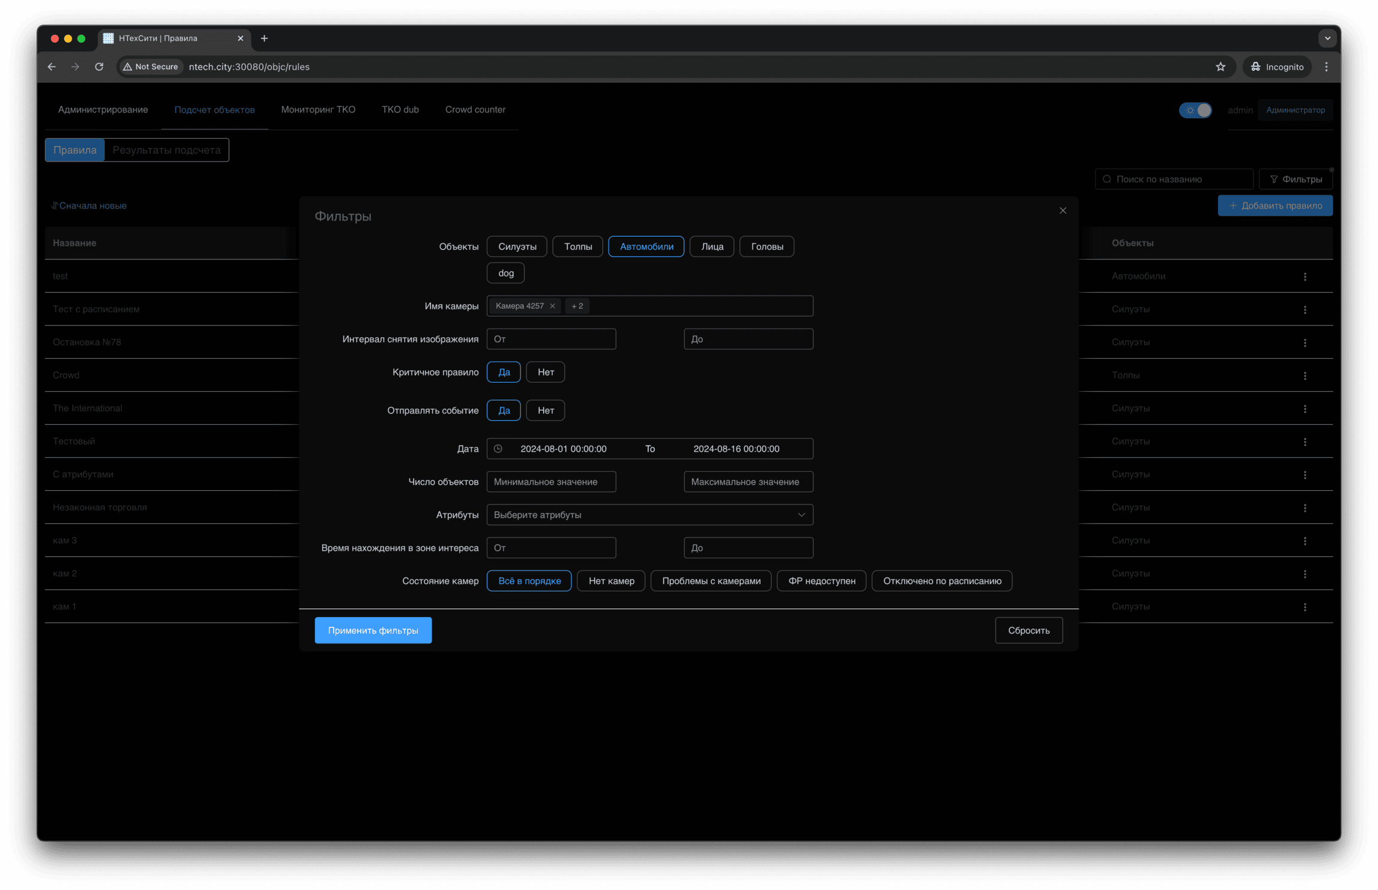Select Нет for Критичное правило

[x=545, y=372]
